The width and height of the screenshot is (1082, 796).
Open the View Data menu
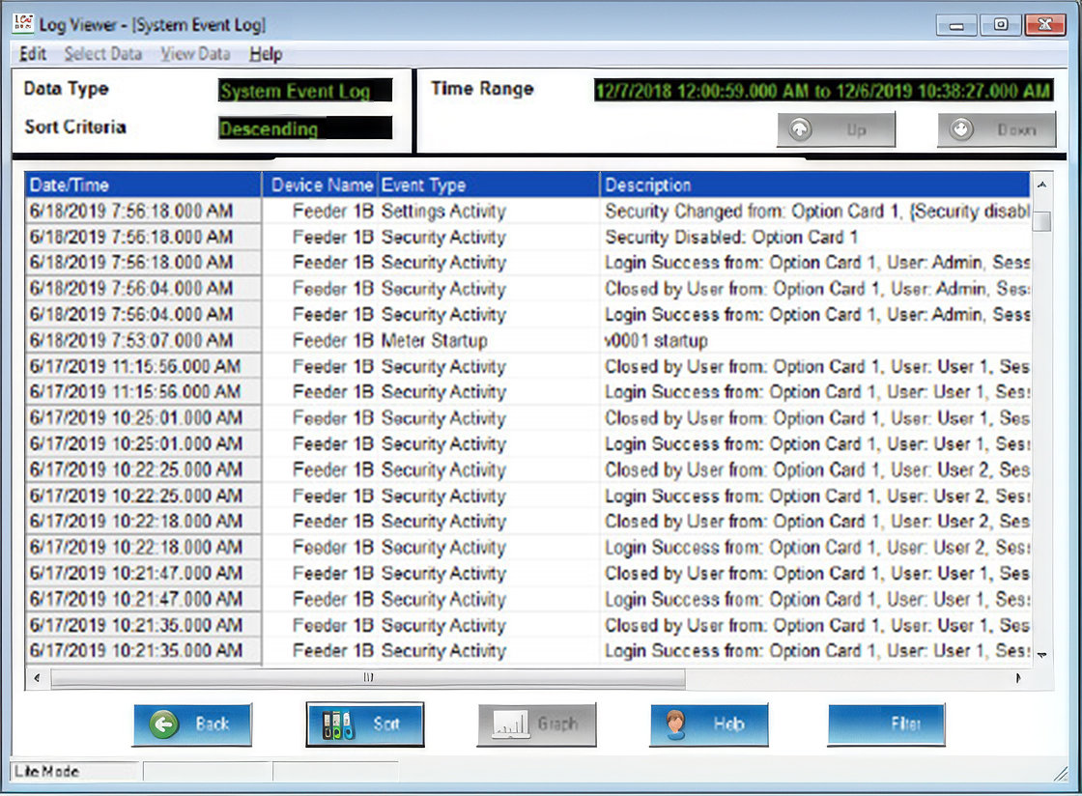coord(195,54)
